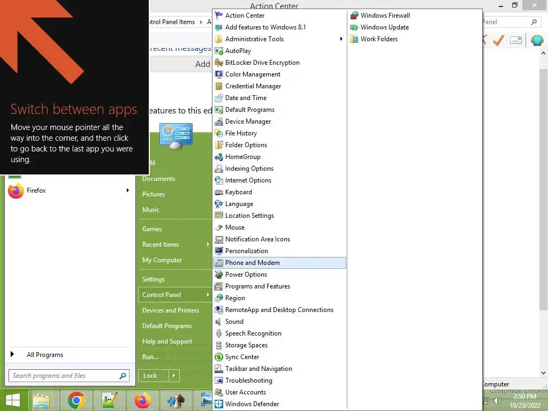Click the BitLocker Drive Encryption key icon
Viewport: 548px width, 411px height.
tap(219, 63)
